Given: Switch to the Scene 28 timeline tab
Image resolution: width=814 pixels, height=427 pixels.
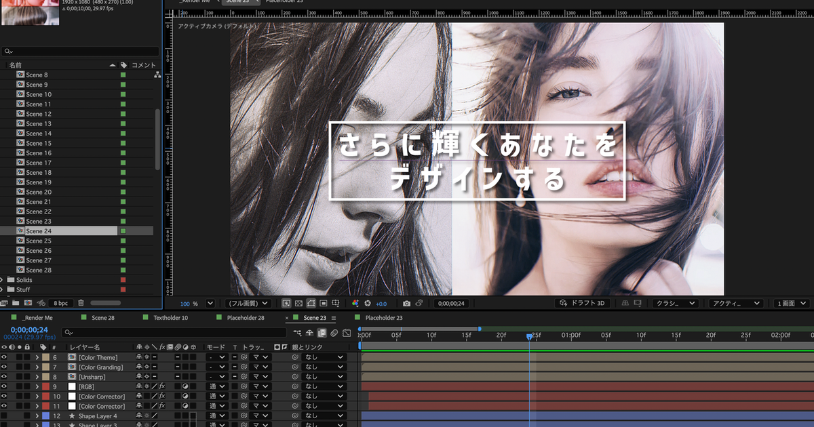Looking at the screenshot, I should click(x=102, y=318).
